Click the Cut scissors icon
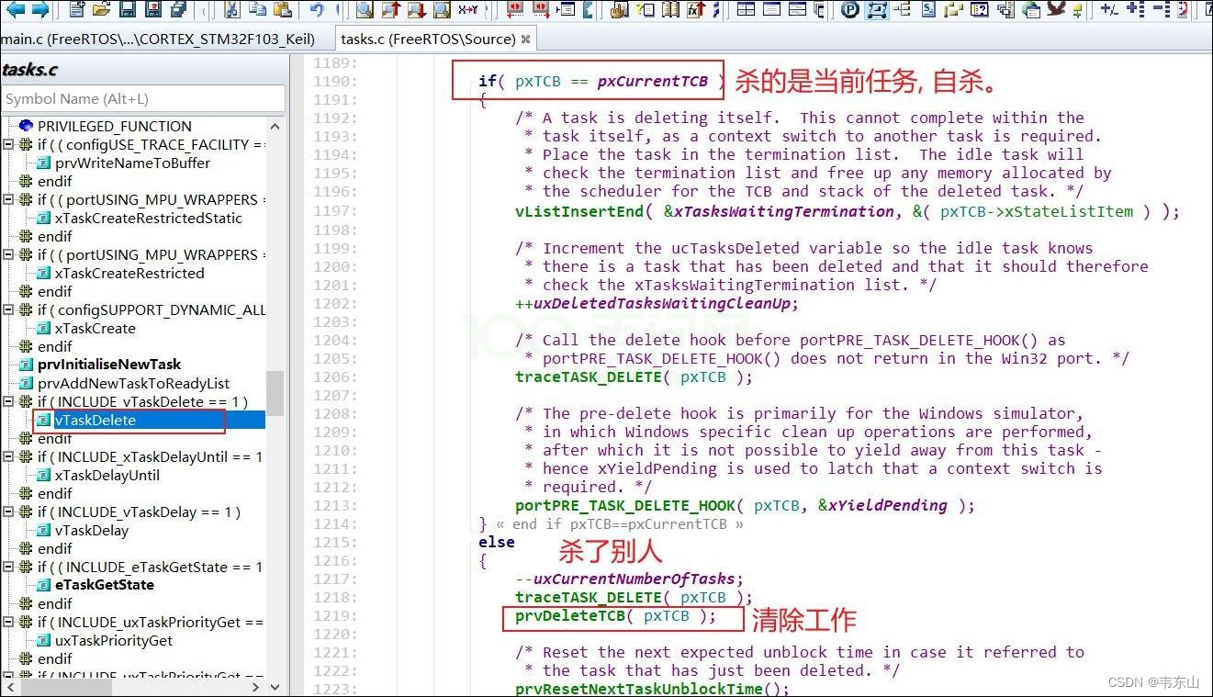This screenshot has width=1213, height=697. point(232,10)
